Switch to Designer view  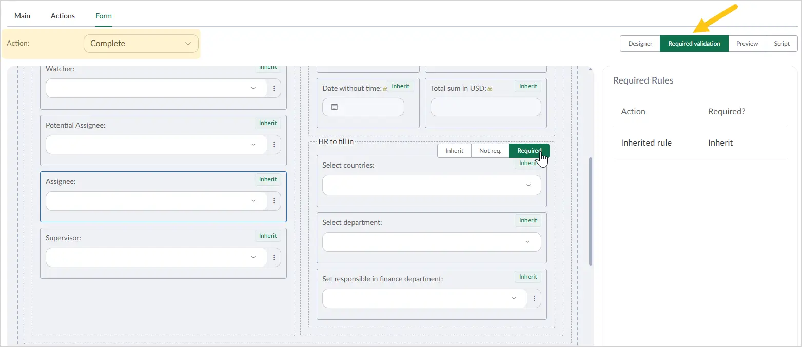[x=640, y=44]
